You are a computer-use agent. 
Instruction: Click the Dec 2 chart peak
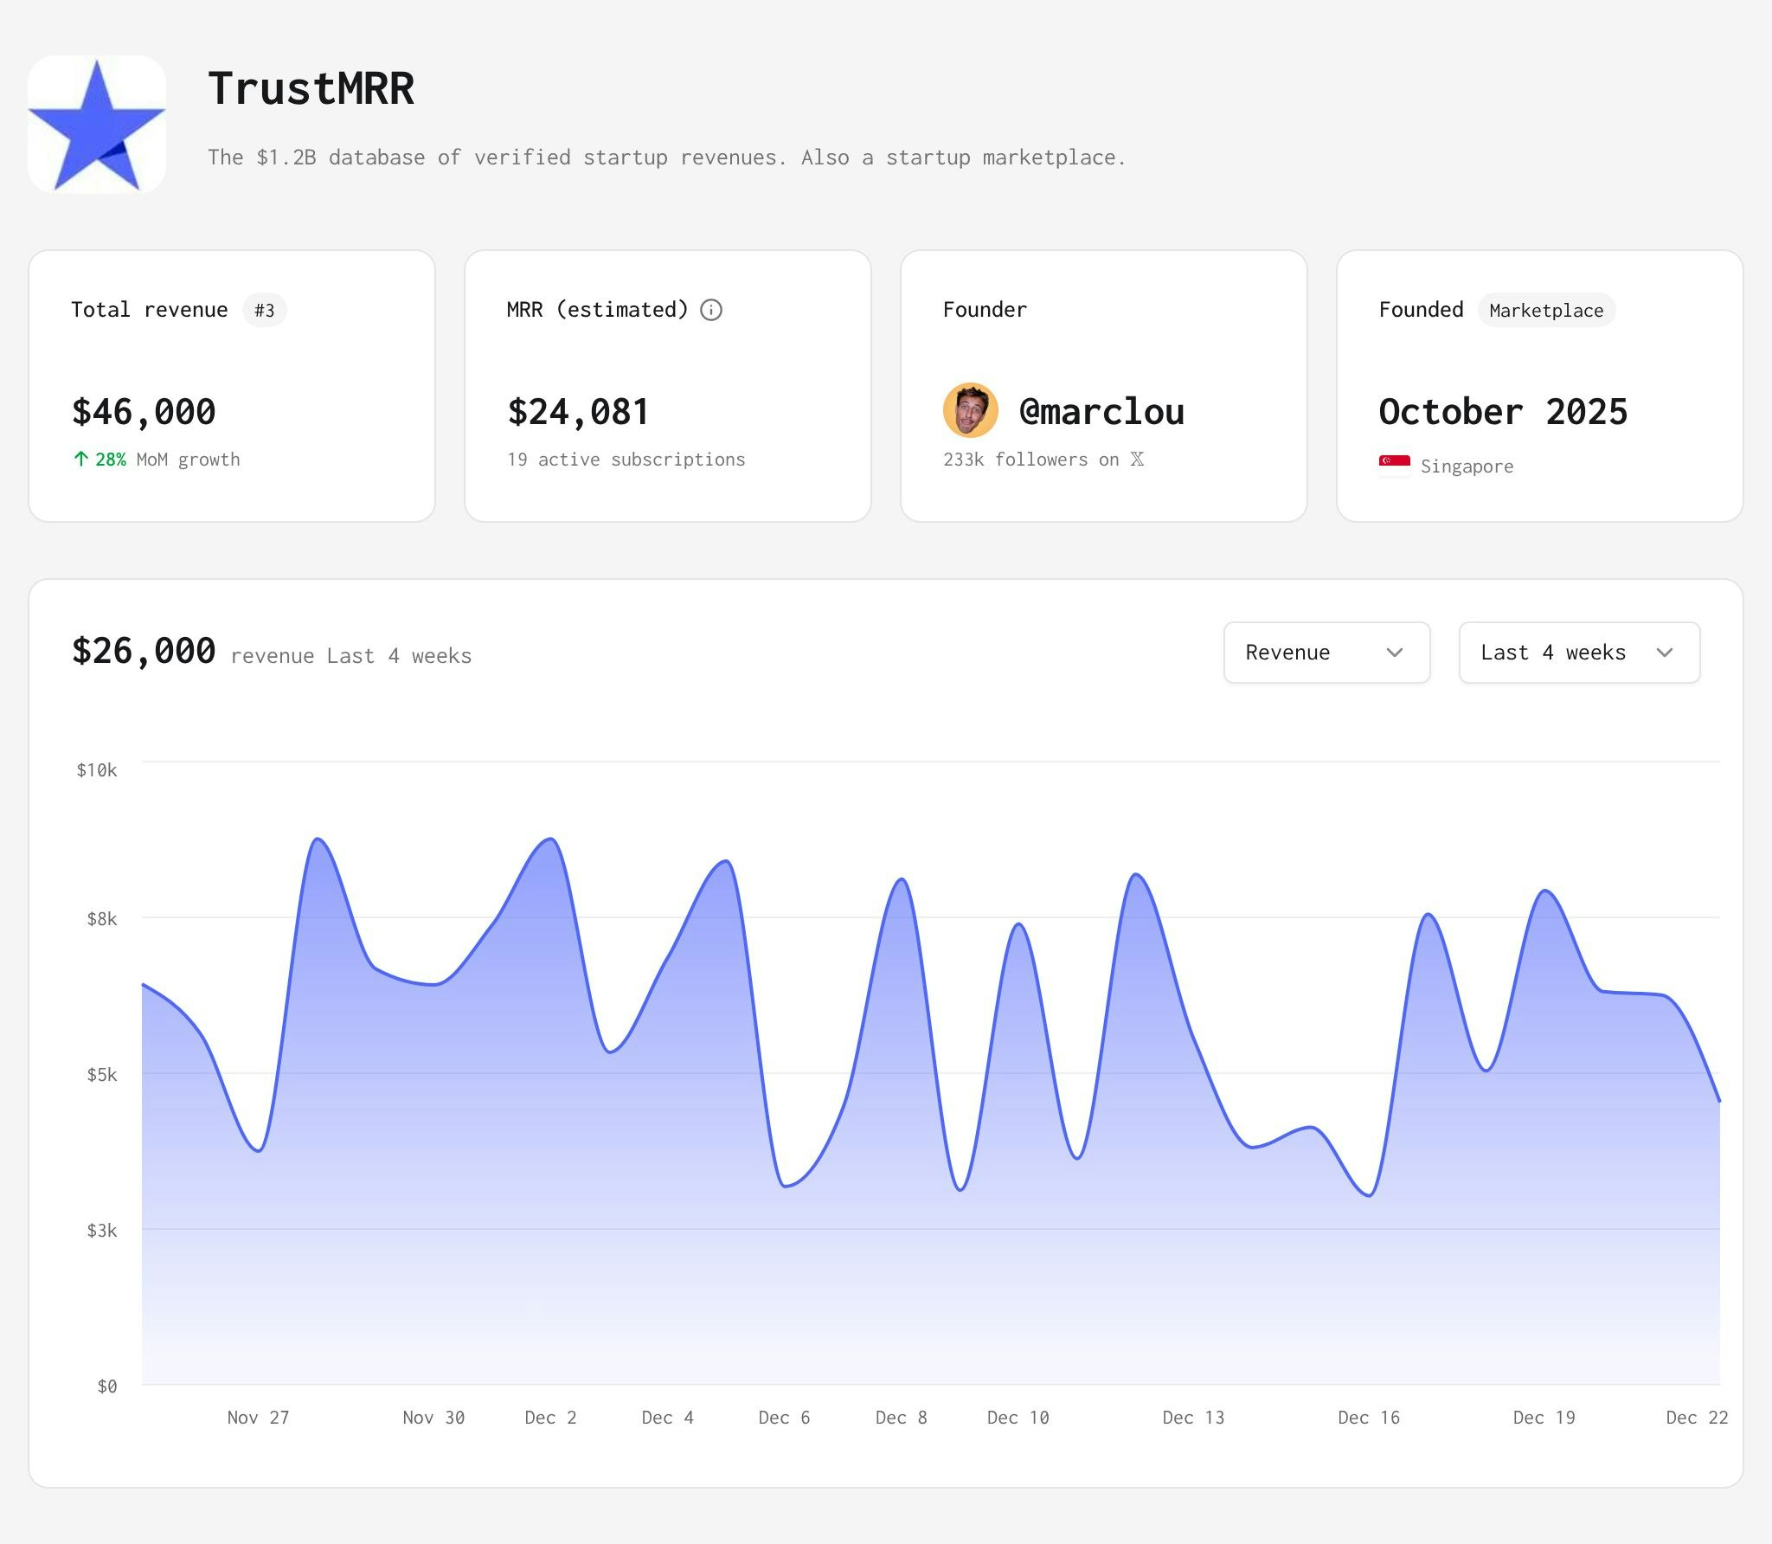click(x=550, y=840)
